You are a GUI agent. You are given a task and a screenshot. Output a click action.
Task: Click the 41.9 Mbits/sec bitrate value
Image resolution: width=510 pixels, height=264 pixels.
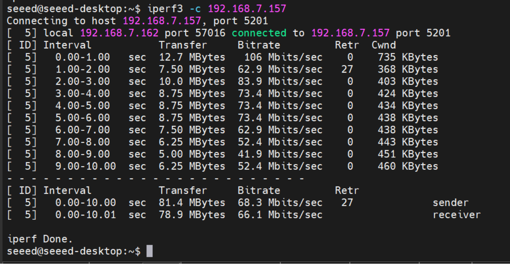click(280, 154)
